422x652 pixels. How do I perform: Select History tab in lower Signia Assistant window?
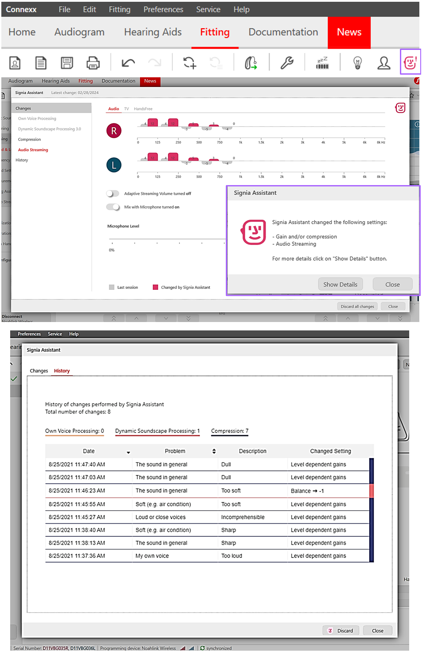click(x=62, y=371)
